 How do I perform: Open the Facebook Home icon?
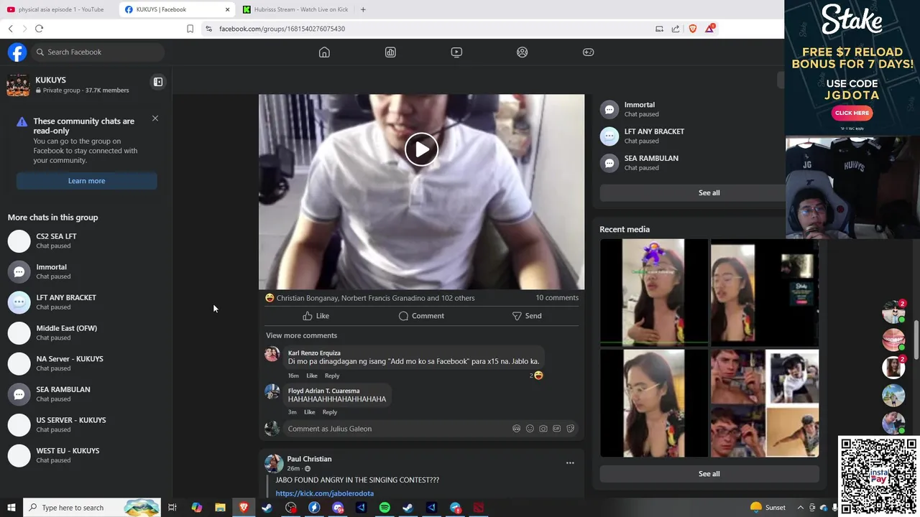[x=324, y=52]
